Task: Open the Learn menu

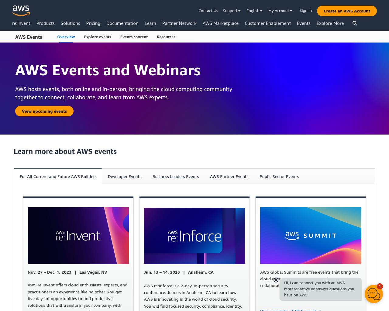Action: [x=150, y=23]
